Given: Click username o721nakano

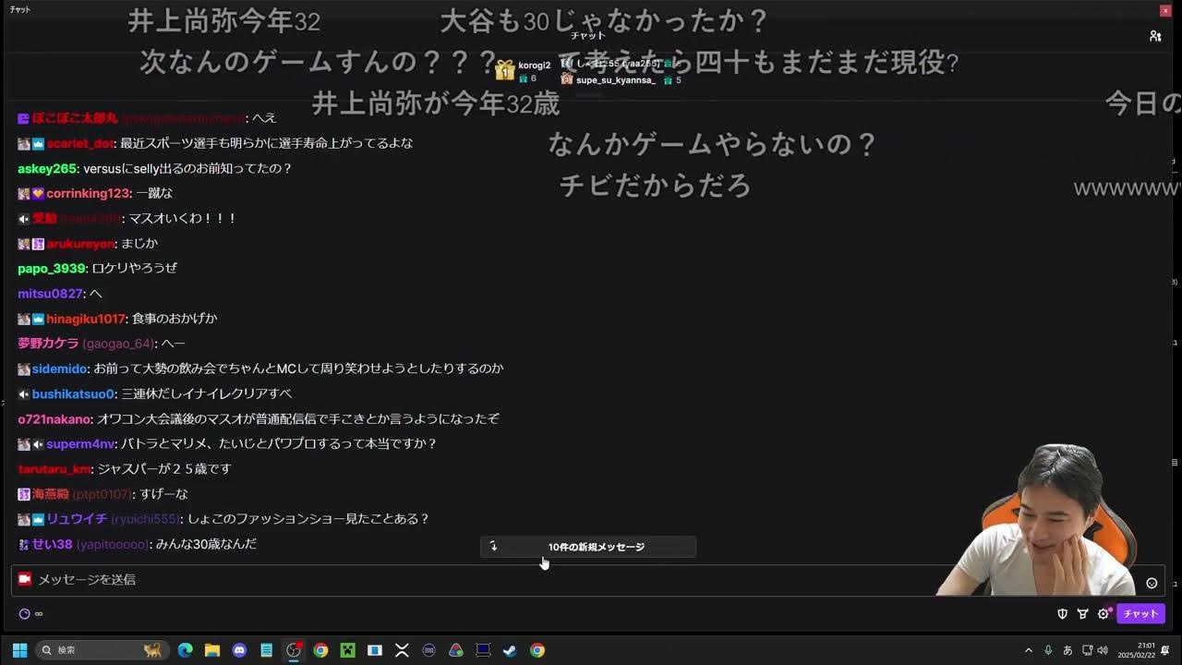Looking at the screenshot, I should pyautogui.click(x=54, y=418).
